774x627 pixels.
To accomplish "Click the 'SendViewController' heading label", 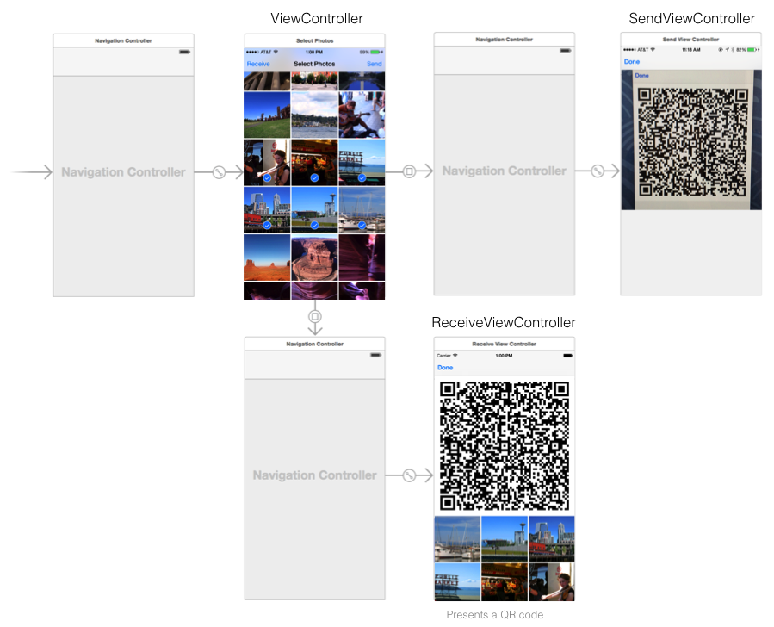I will [691, 19].
